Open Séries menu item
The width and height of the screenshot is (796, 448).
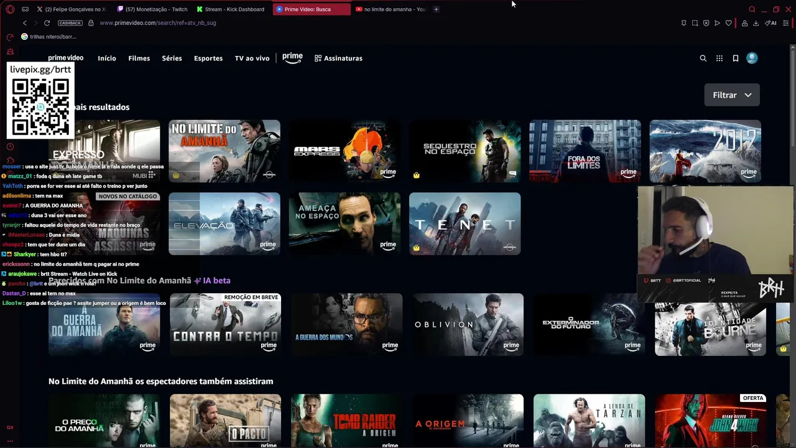click(172, 58)
